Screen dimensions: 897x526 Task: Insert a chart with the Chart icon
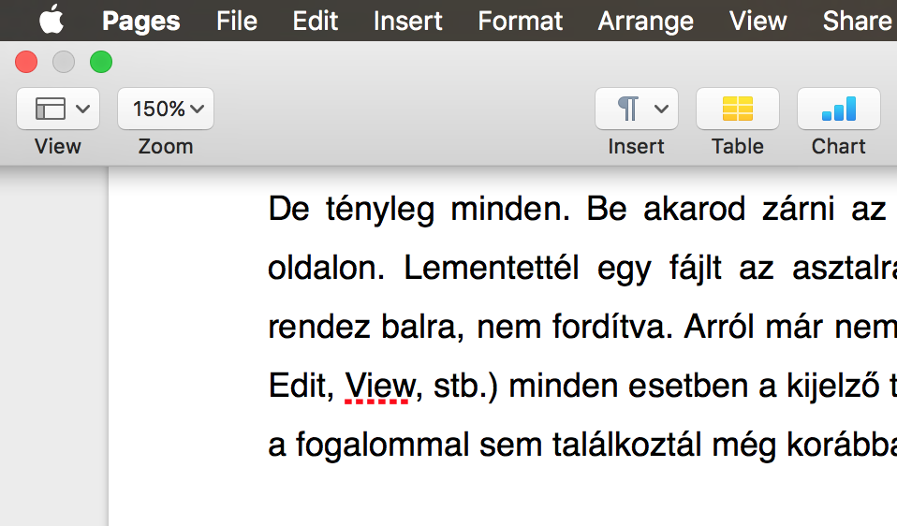pos(838,110)
